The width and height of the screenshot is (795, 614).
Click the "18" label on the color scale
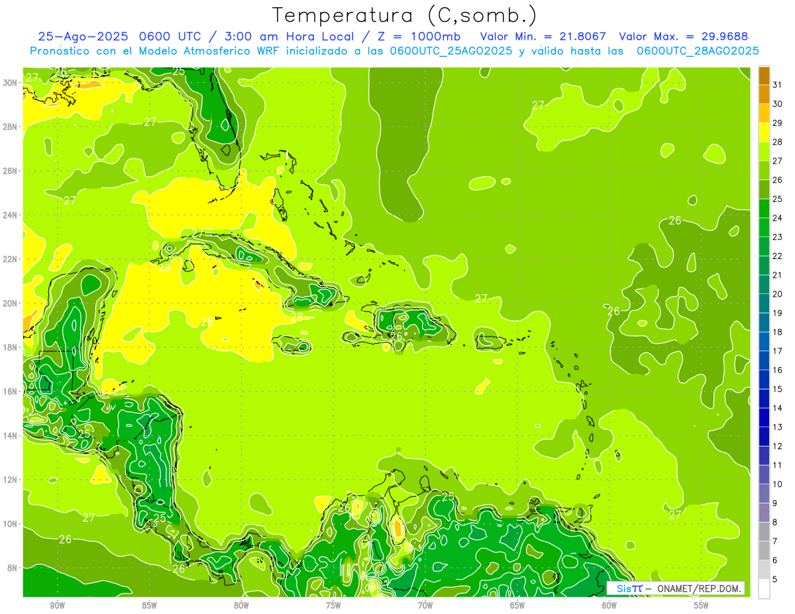778,332
